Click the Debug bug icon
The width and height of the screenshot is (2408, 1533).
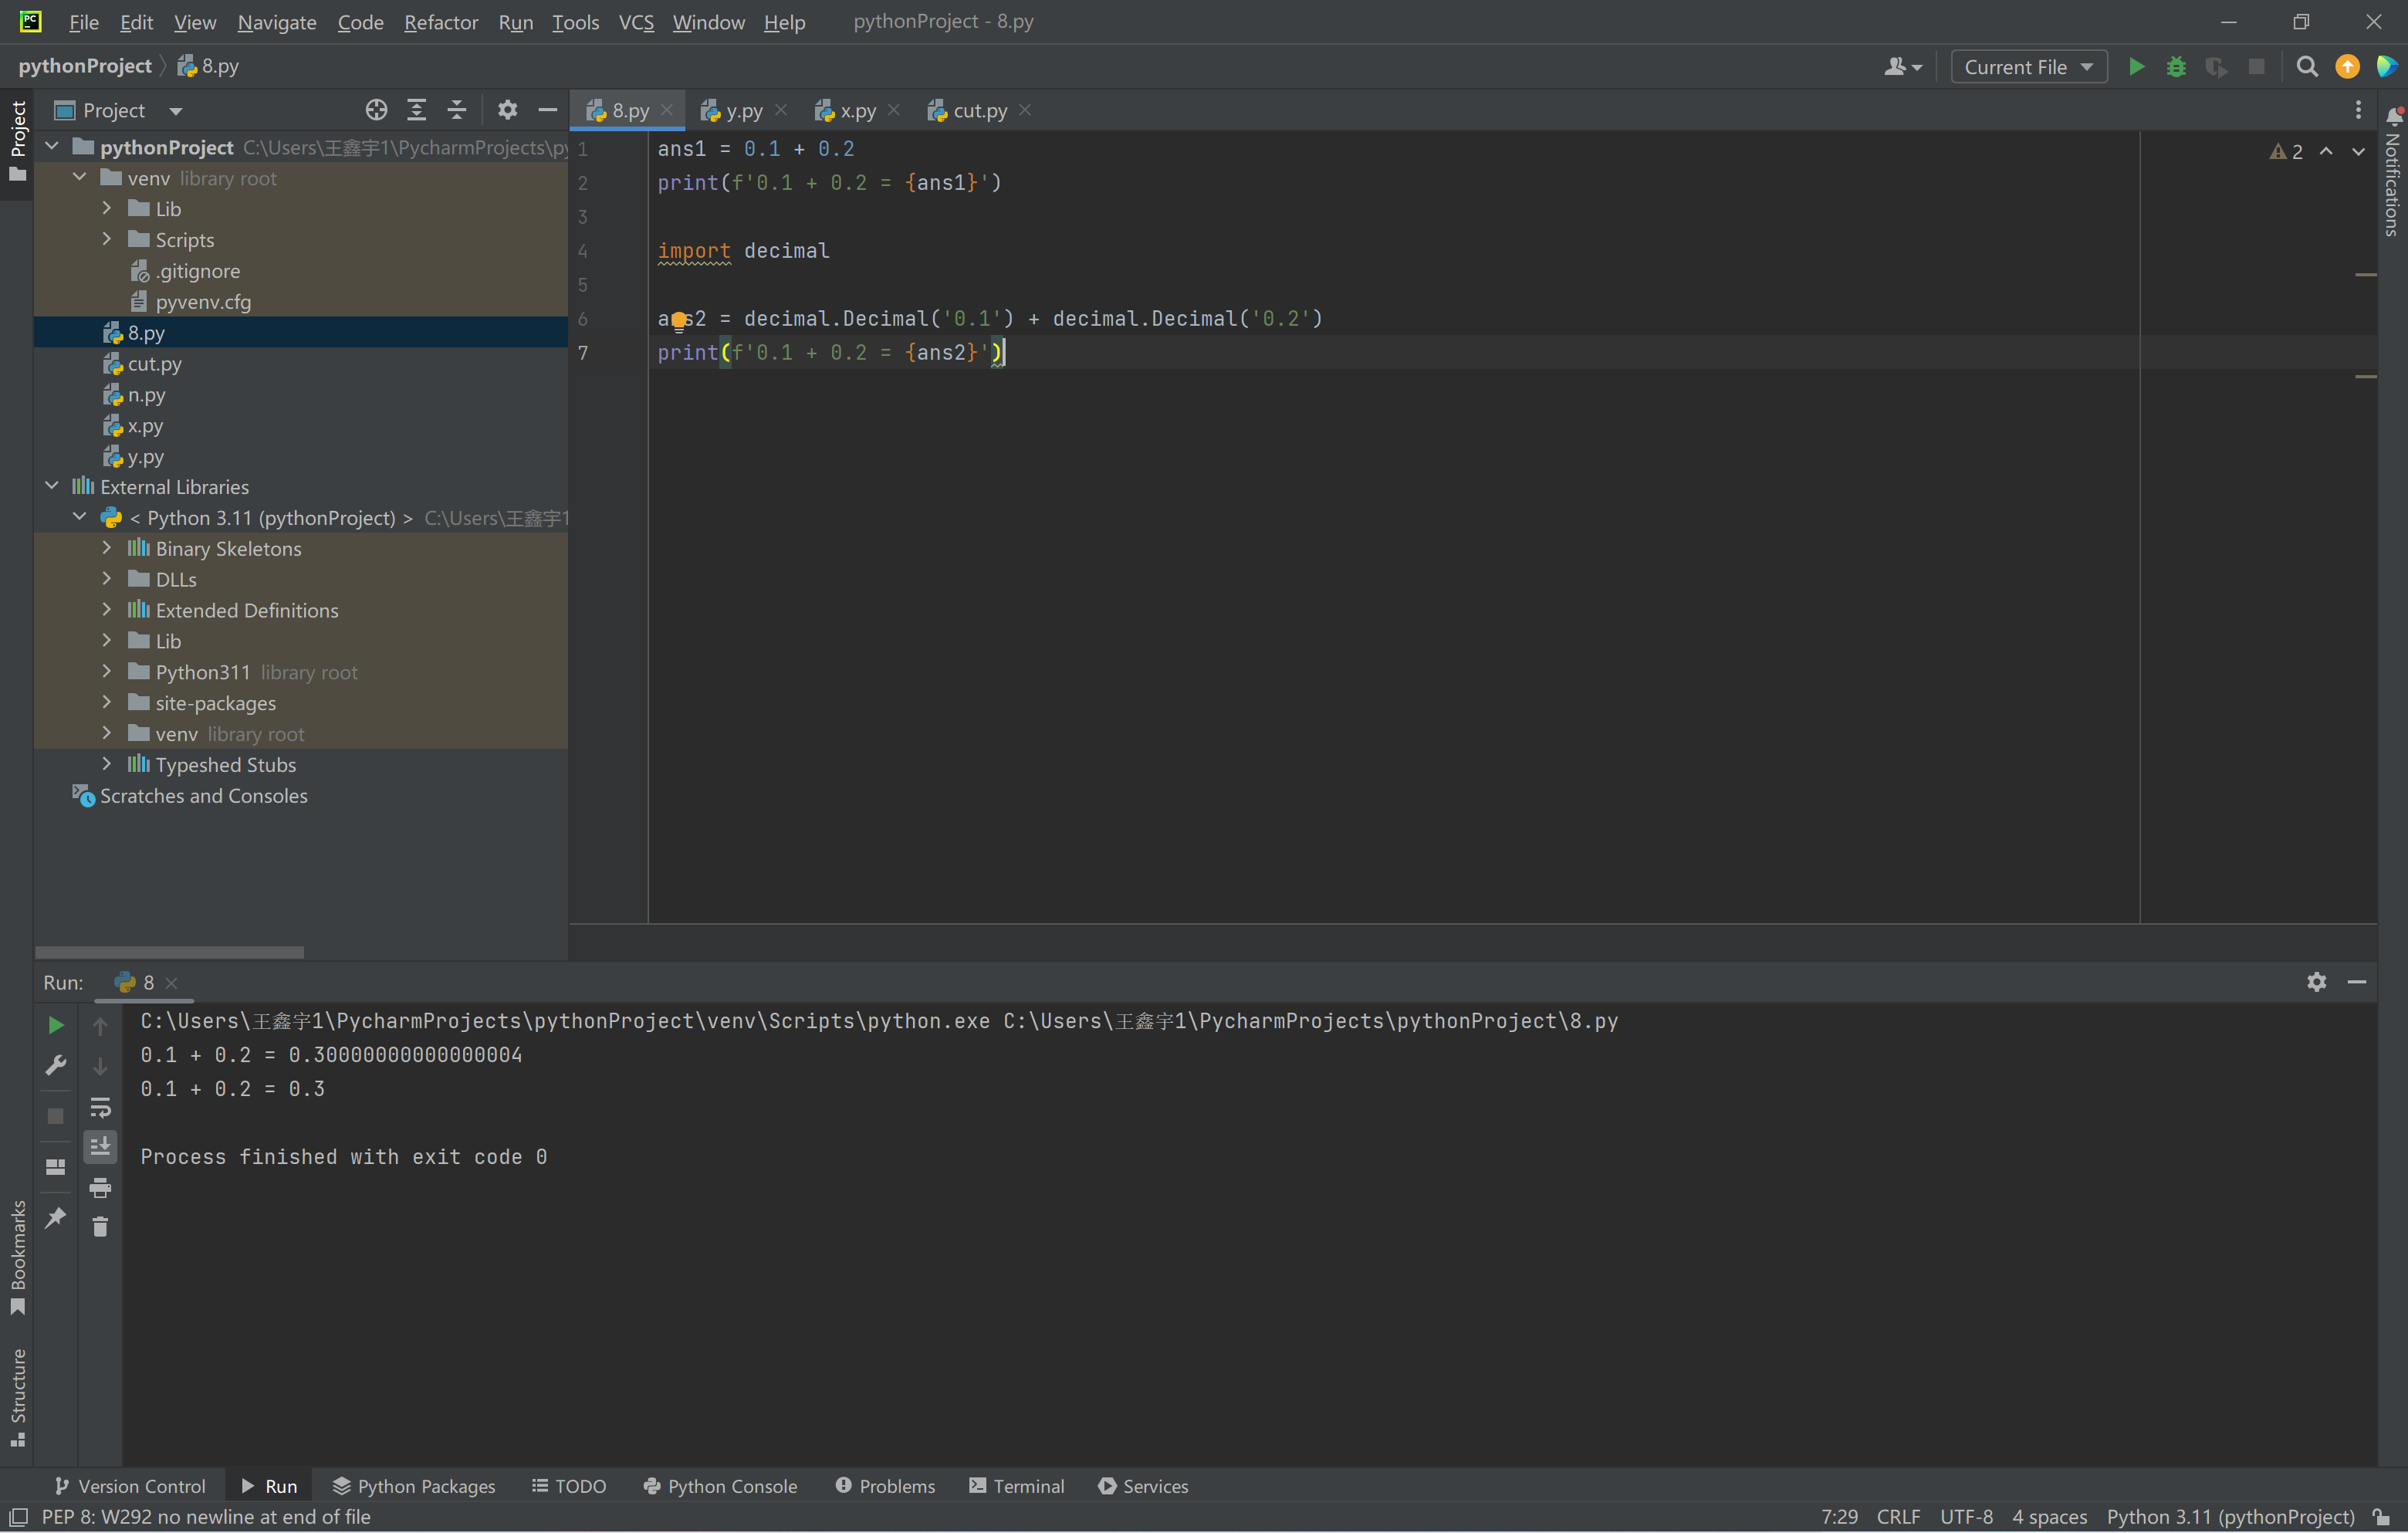point(2176,67)
